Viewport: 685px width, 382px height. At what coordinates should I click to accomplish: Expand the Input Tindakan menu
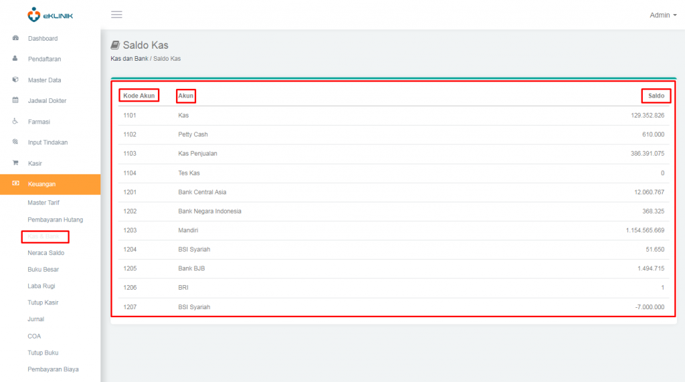click(x=47, y=142)
